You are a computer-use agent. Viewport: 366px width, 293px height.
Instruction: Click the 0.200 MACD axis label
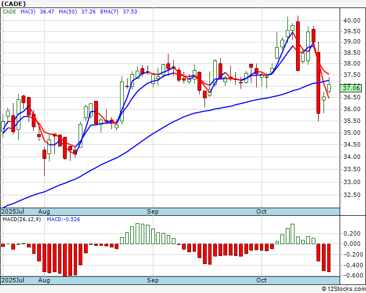click(352, 233)
